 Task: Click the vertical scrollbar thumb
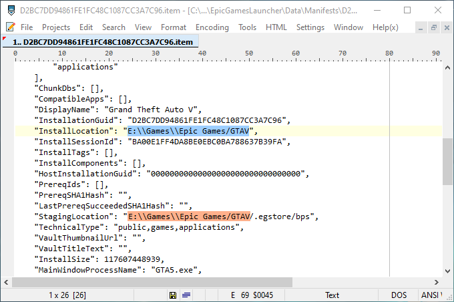[447, 162]
